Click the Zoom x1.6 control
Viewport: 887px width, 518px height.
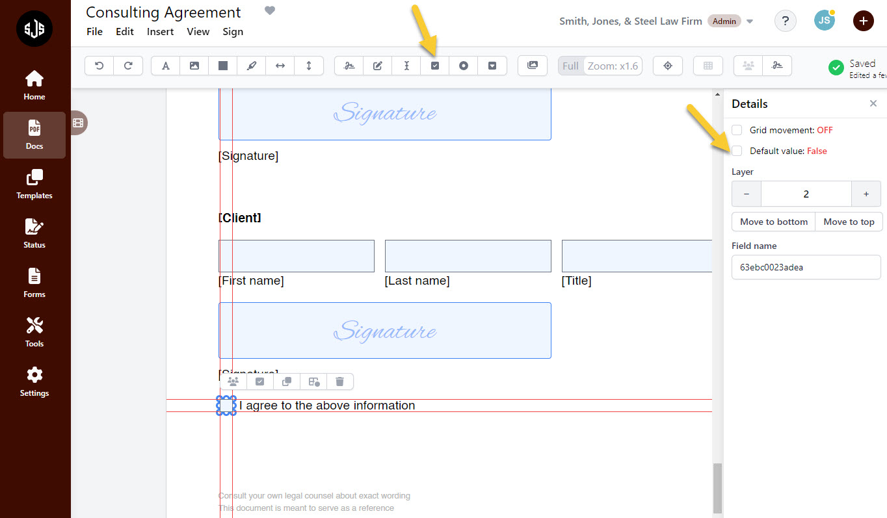pyautogui.click(x=613, y=66)
